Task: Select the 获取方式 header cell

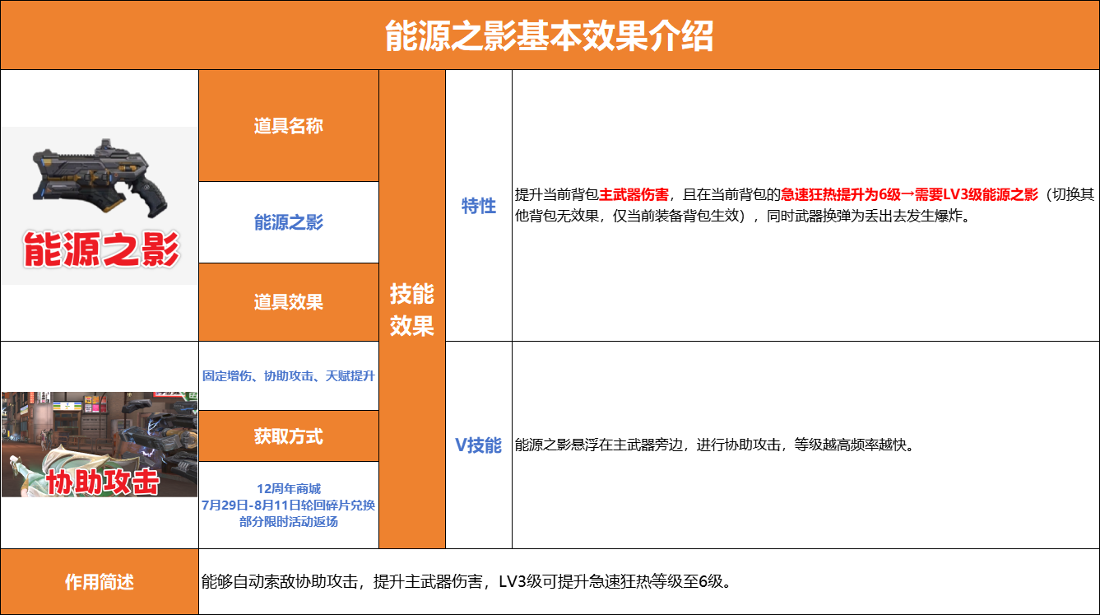Action: (289, 436)
